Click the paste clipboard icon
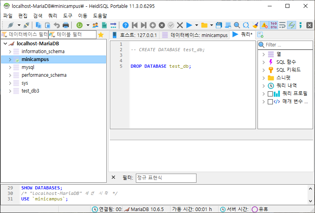The height and width of the screenshot is (213, 315). 47,25
